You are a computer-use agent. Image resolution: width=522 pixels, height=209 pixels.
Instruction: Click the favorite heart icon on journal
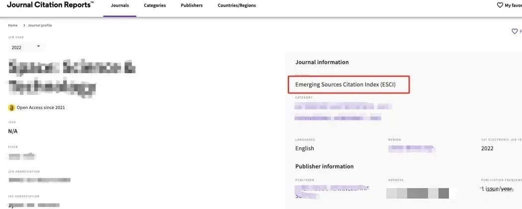point(515,31)
